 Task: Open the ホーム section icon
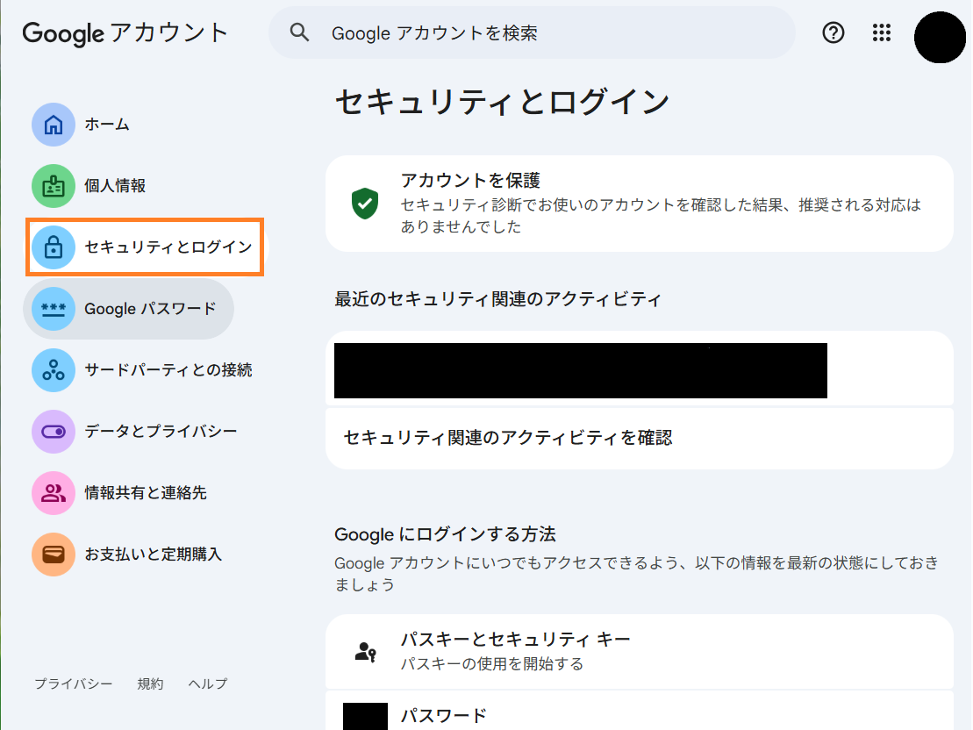pos(53,125)
